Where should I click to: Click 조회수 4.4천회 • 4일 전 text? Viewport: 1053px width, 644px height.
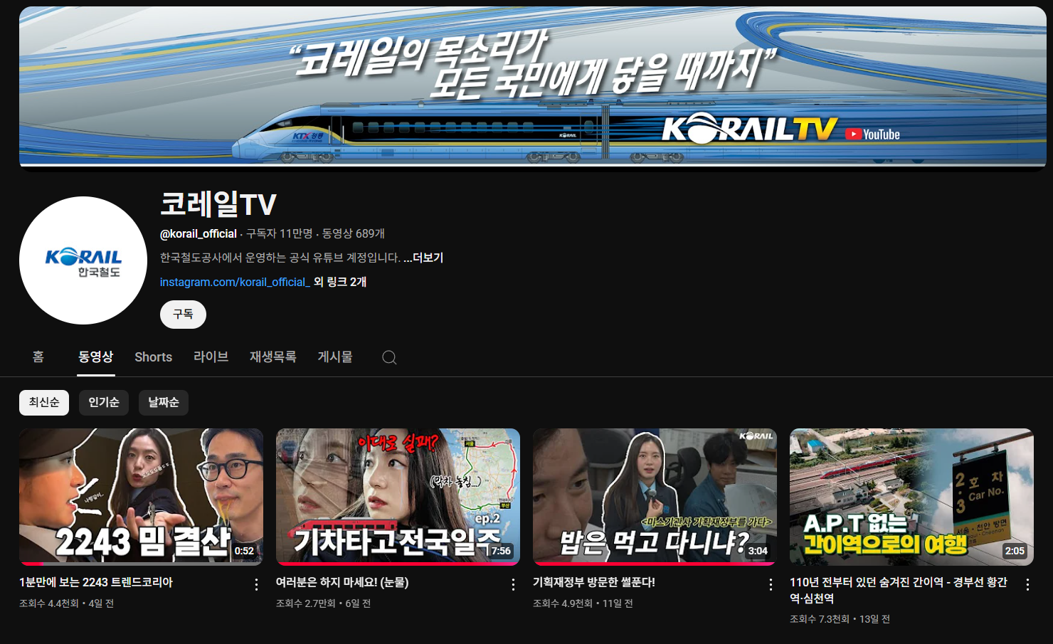tap(66, 603)
